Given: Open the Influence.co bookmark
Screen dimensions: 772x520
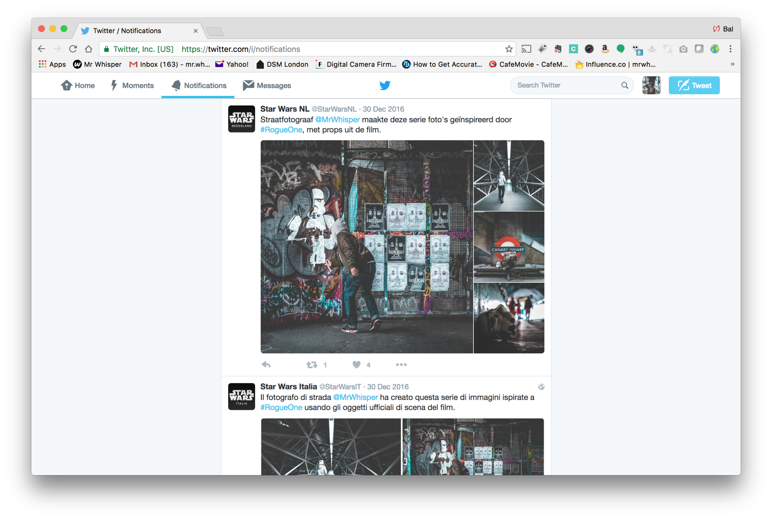Looking at the screenshot, I should (615, 64).
